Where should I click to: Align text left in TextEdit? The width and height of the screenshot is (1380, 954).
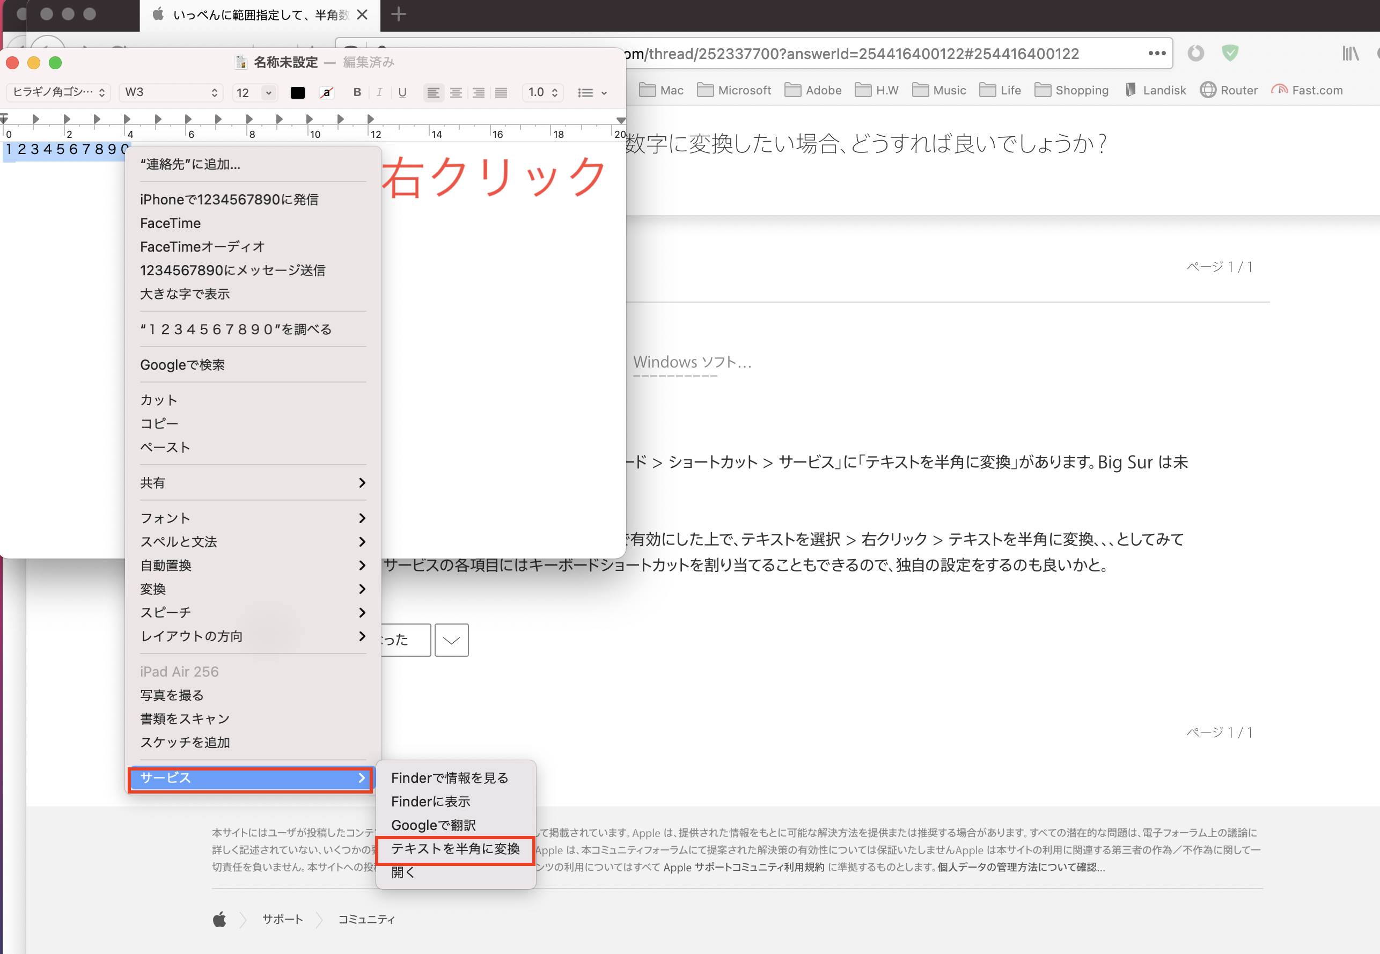tap(432, 93)
